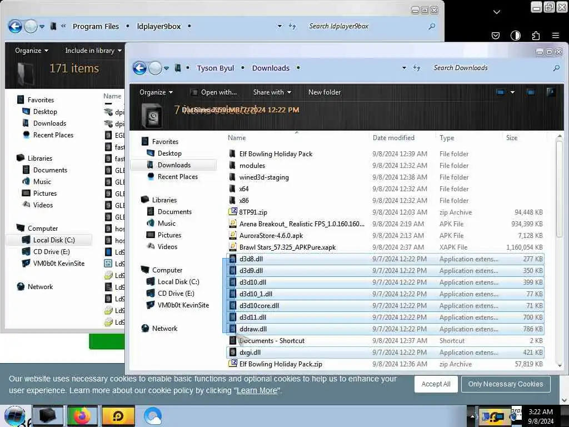The width and height of the screenshot is (569, 427).
Task: Click the Refresh icon in the Downloads address bar
Action: coord(417,68)
